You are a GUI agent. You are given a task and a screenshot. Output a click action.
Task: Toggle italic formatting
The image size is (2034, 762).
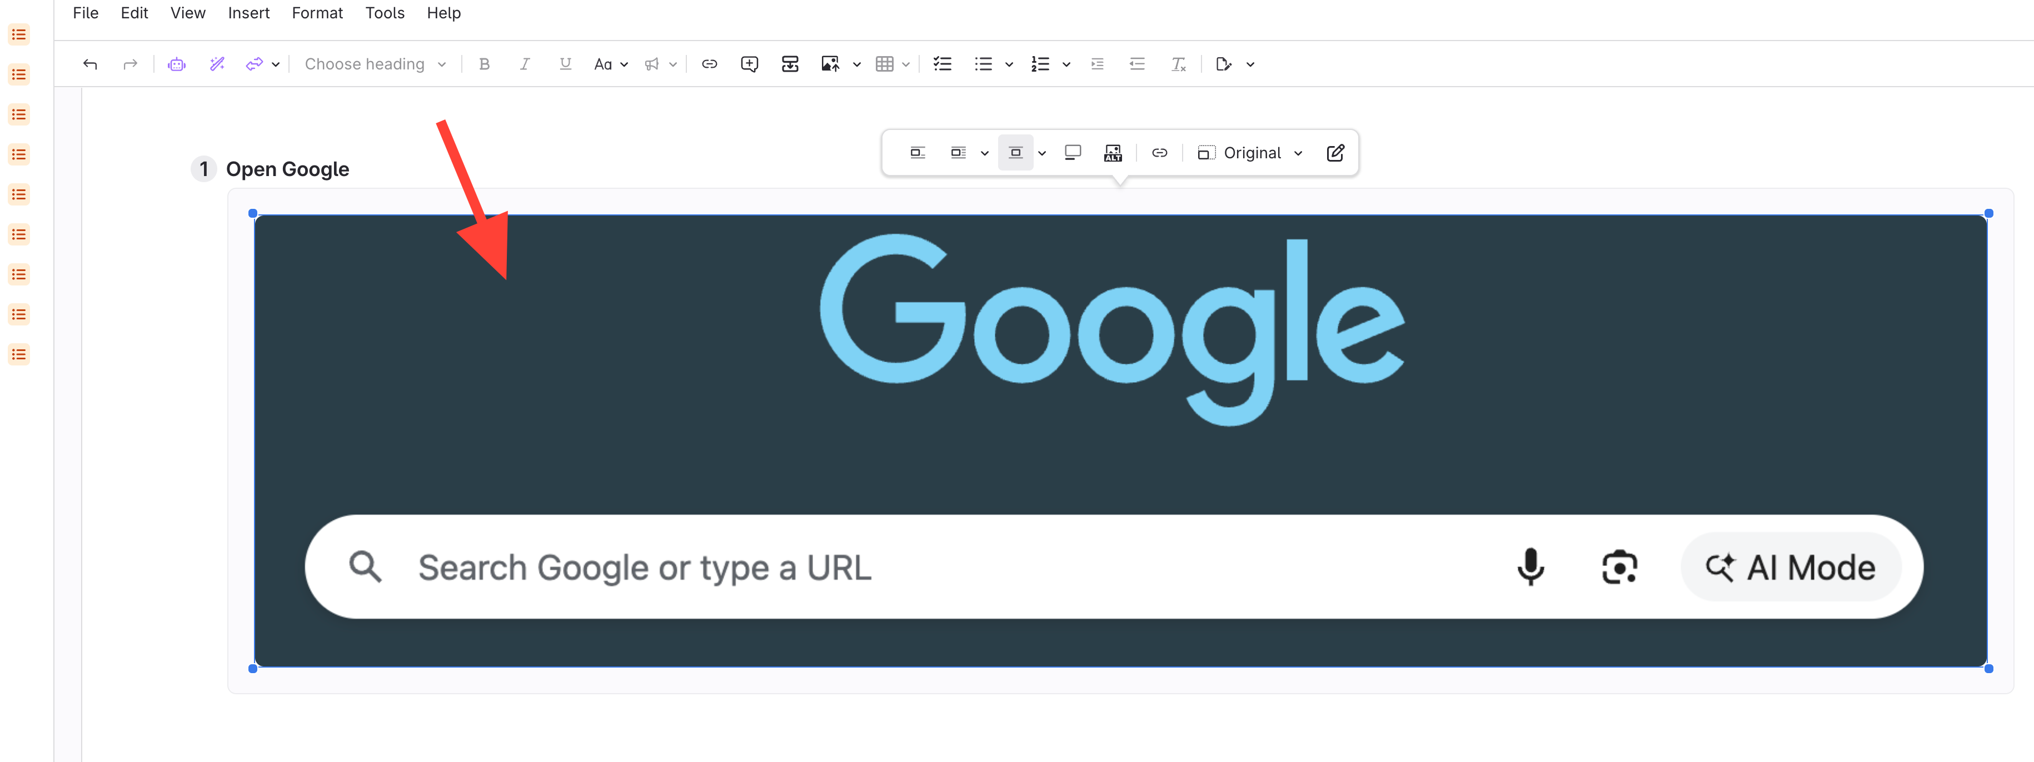click(524, 64)
